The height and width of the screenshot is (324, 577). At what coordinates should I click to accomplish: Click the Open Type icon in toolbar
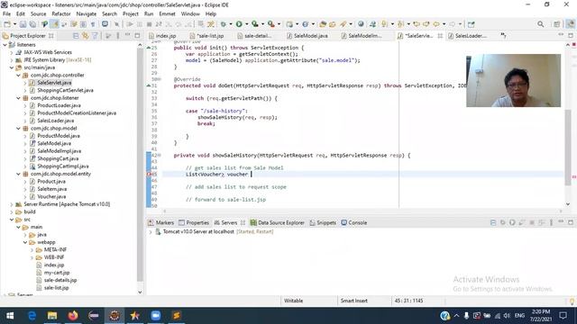point(323,24)
